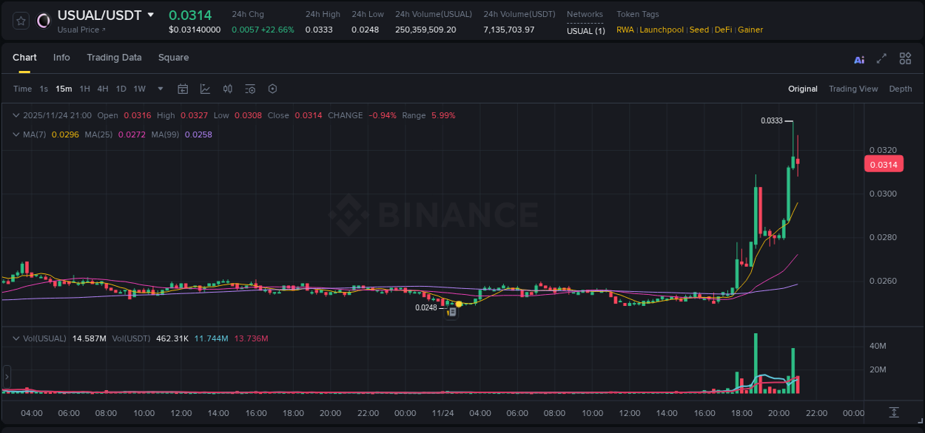
Task: Collapse the Vol(USUAL) volume panel
Action: click(x=16, y=338)
